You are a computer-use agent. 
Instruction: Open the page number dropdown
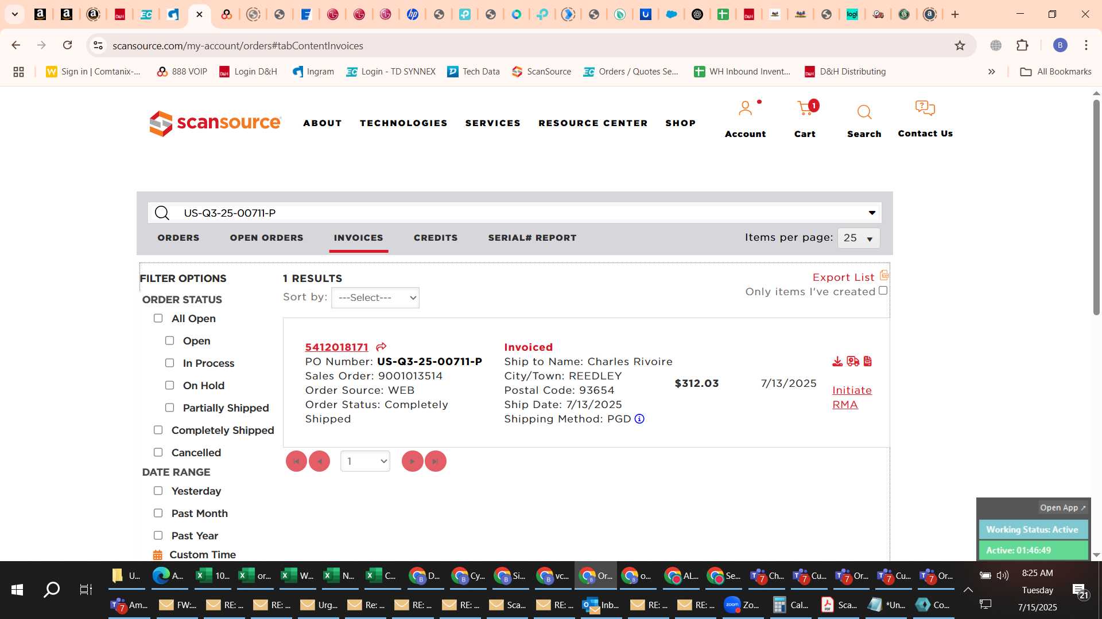(x=365, y=461)
